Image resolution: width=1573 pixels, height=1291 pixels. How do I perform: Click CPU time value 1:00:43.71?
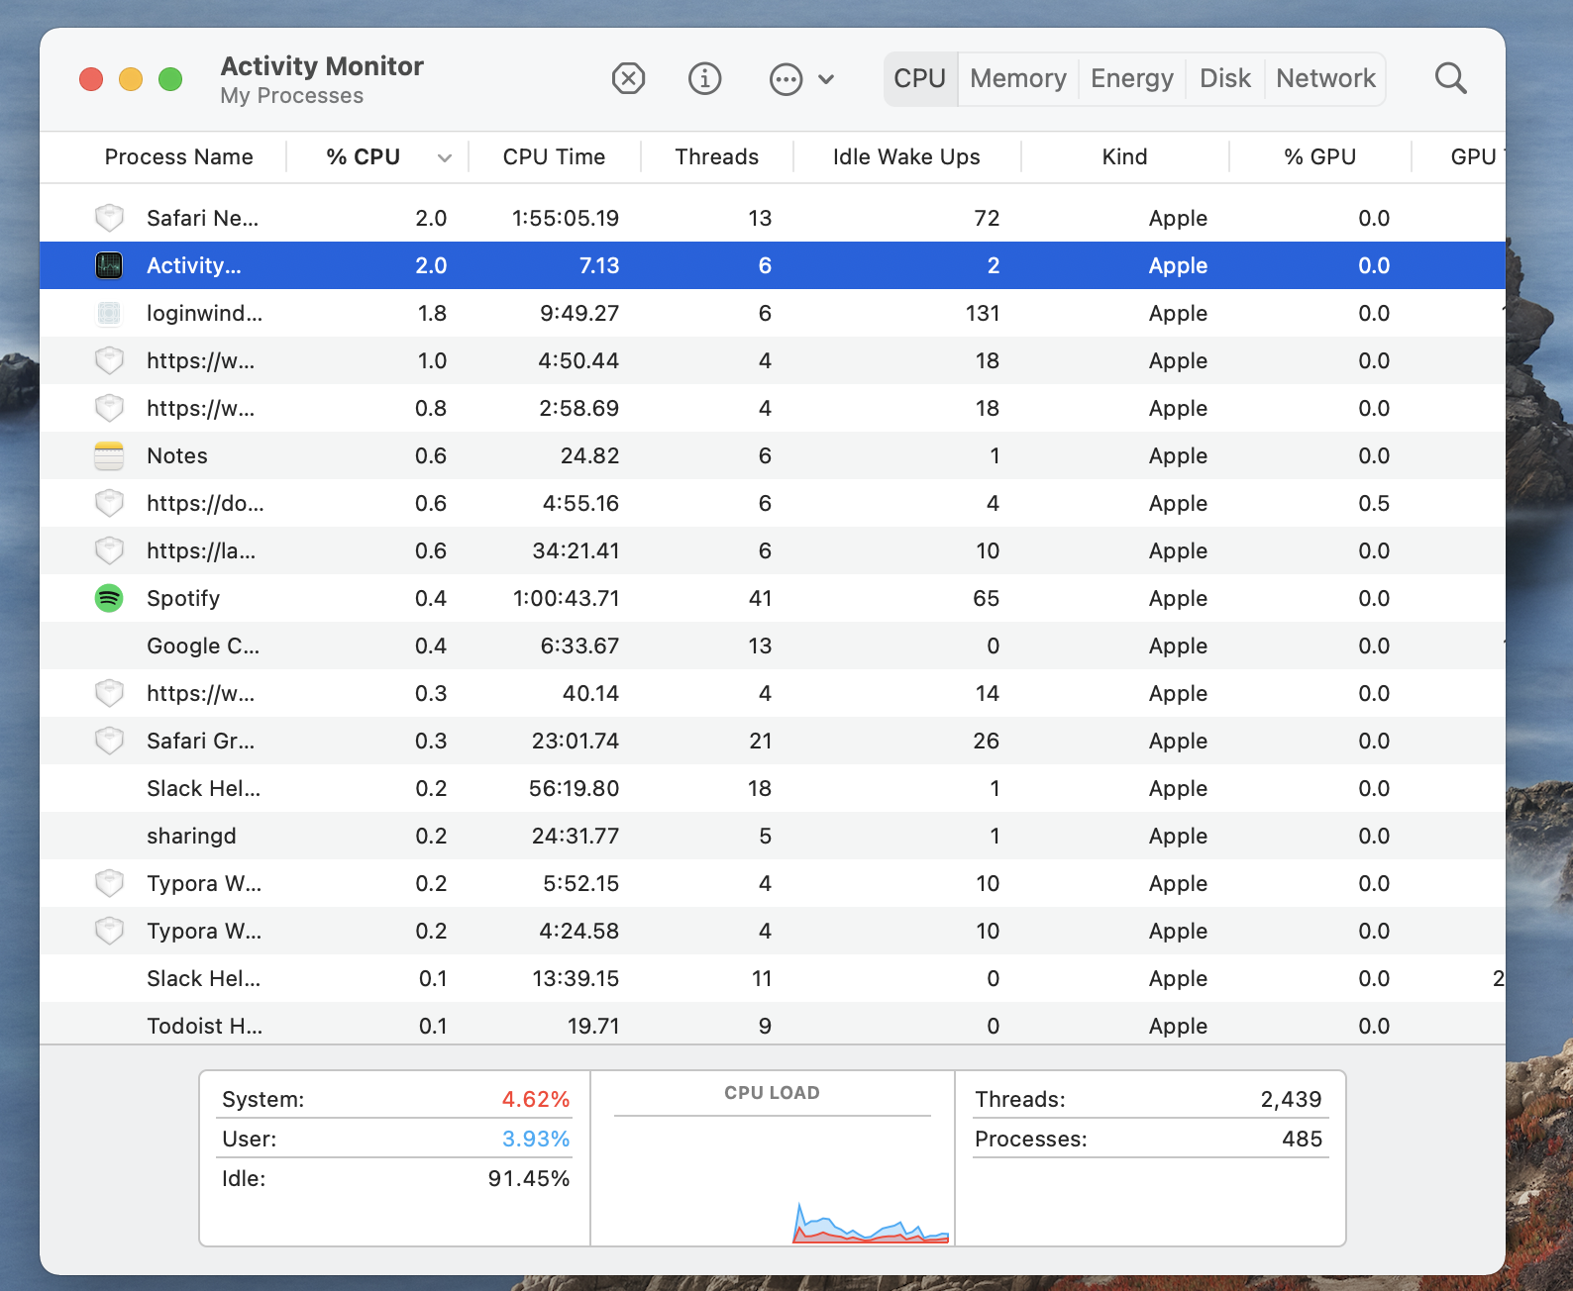coord(566,598)
